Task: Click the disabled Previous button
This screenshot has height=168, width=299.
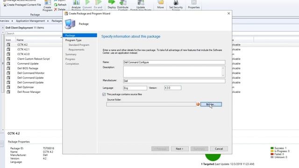Action: 160,149
